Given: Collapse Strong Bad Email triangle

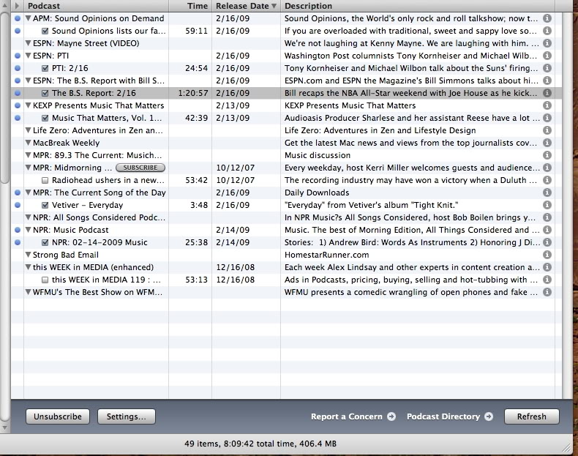Looking at the screenshot, I should 28,255.
